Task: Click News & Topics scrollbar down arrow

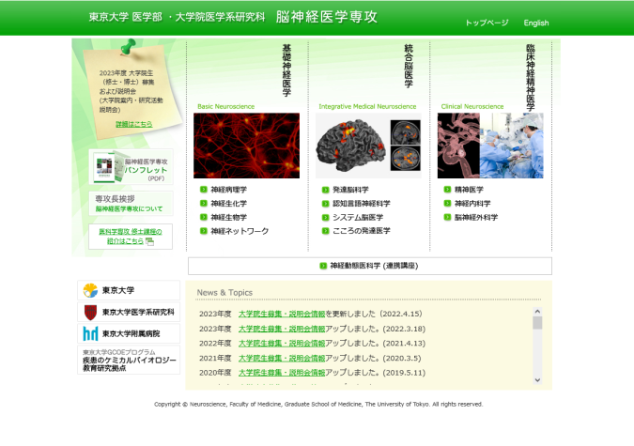Action: (537, 379)
